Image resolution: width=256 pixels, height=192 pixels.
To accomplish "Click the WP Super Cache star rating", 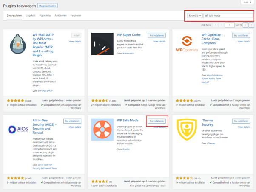I will point(100,101).
